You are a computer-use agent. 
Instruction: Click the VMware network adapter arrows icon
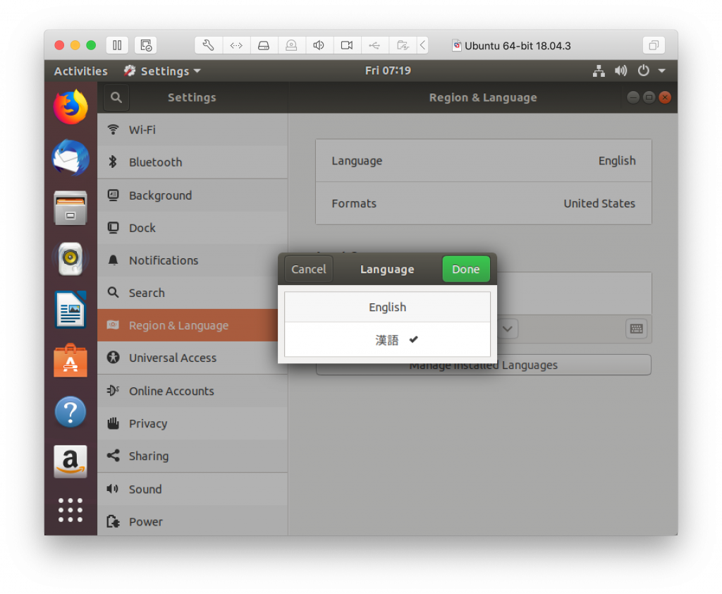coord(236,45)
